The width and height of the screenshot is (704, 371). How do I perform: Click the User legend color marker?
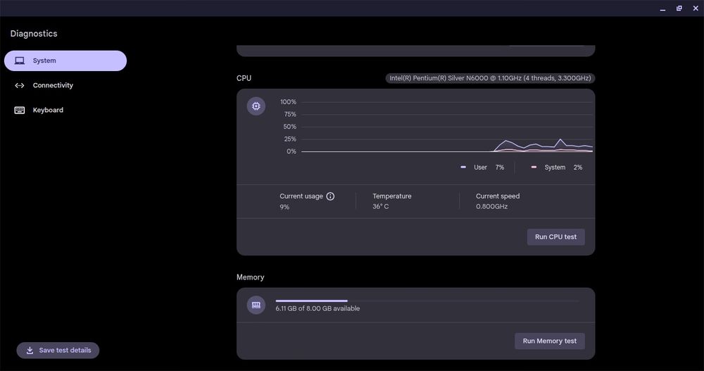pos(463,167)
